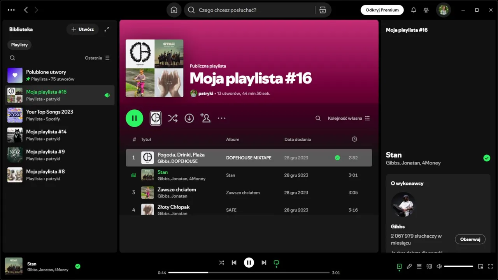
Task: Open the Ostatnie sort dropdown
Action: (x=97, y=58)
